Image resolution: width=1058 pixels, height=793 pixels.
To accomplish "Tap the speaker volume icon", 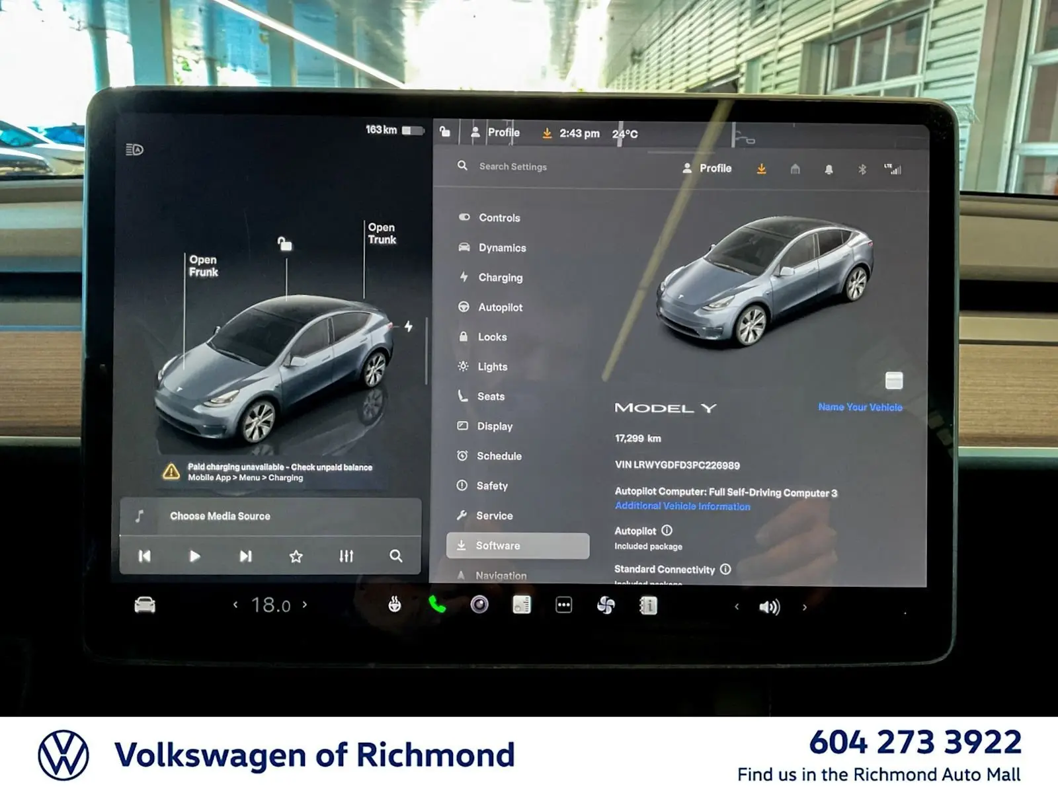I will (x=770, y=607).
